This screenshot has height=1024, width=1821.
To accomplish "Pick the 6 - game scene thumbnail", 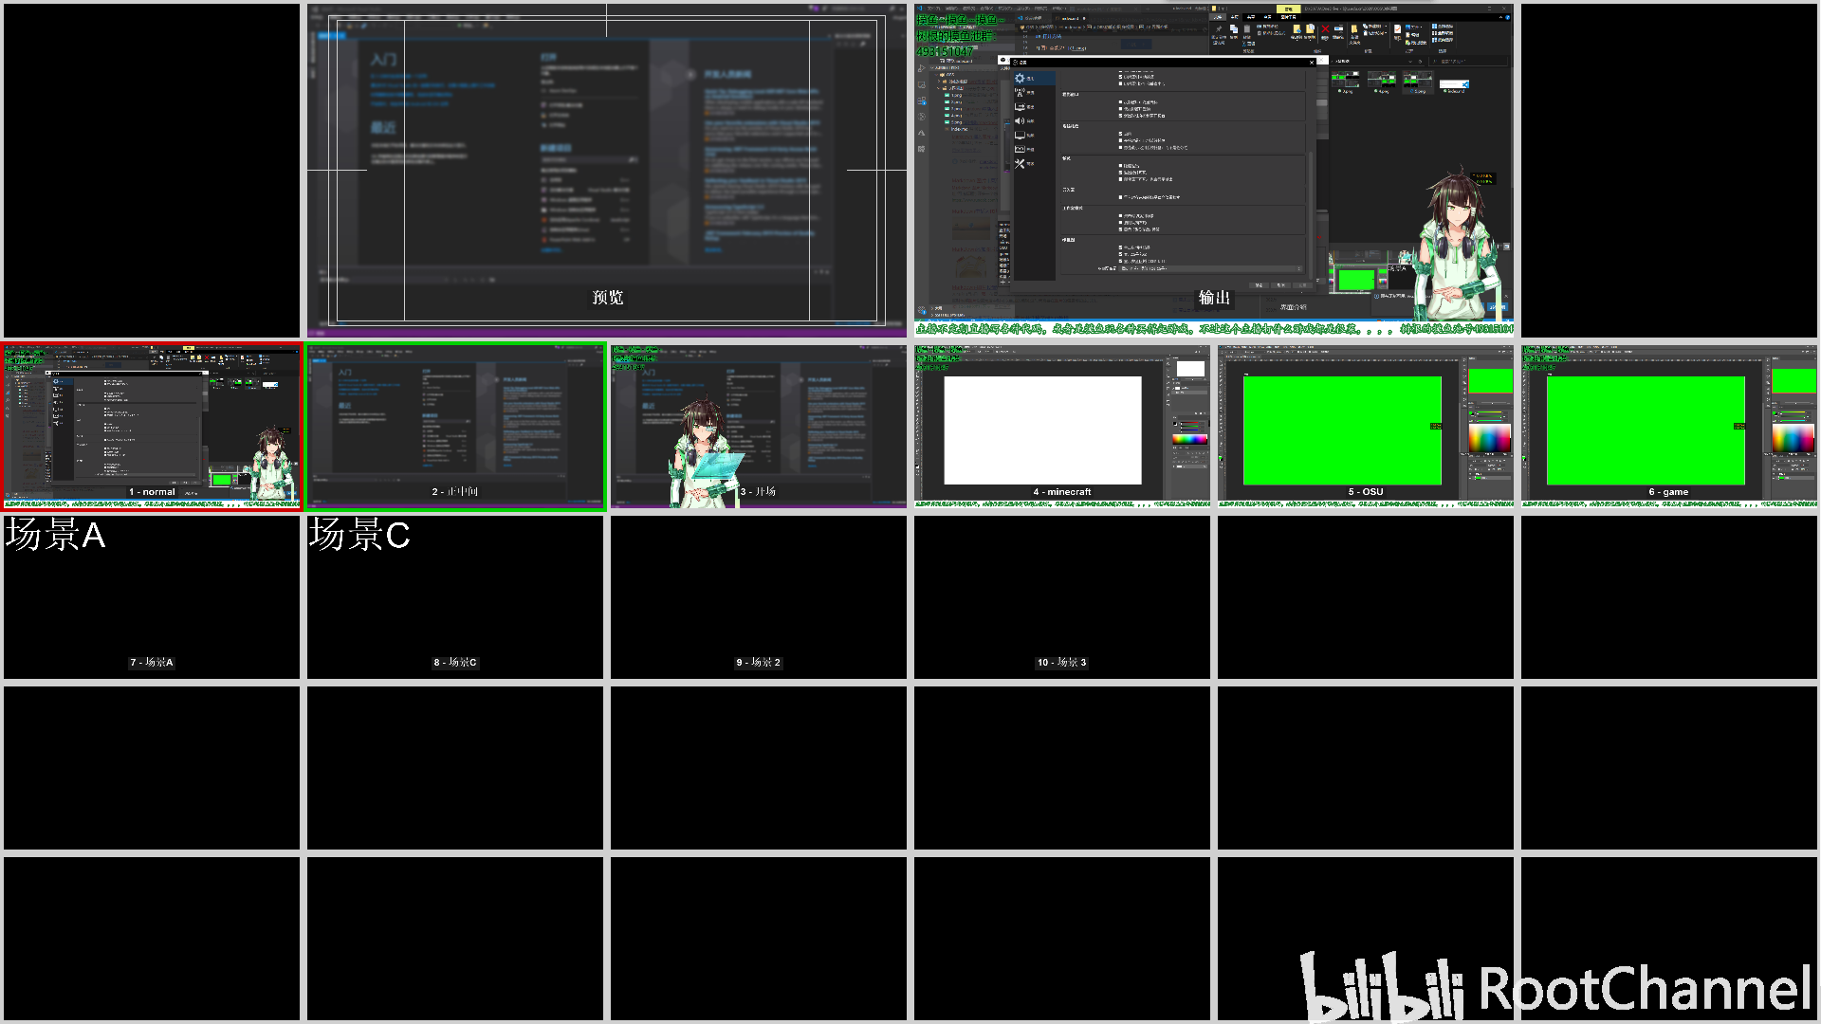I will pyautogui.click(x=1669, y=427).
